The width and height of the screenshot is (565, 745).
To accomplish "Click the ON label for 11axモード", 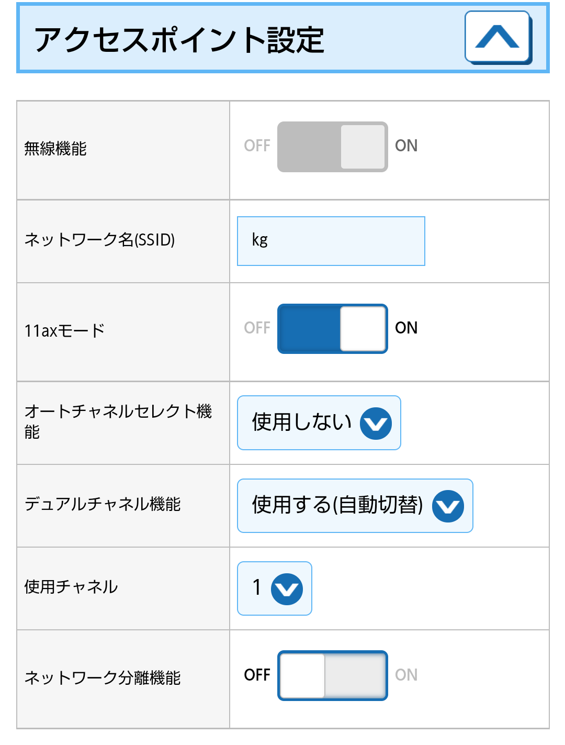I will [x=406, y=328].
